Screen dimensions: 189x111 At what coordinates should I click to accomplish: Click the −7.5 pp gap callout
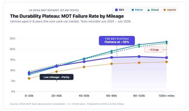click(x=154, y=50)
